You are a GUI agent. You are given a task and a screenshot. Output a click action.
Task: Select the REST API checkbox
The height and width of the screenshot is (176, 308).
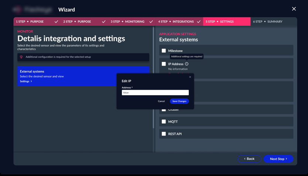click(x=164, y=134)
